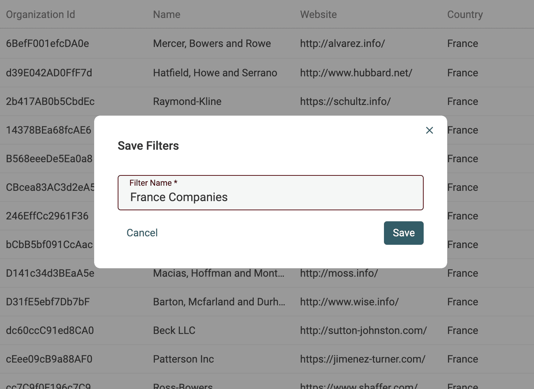Open the http://www.hubbard.net/ link
Screen dimensions: 534x389
pyautogui.click(x=356, y=73)
